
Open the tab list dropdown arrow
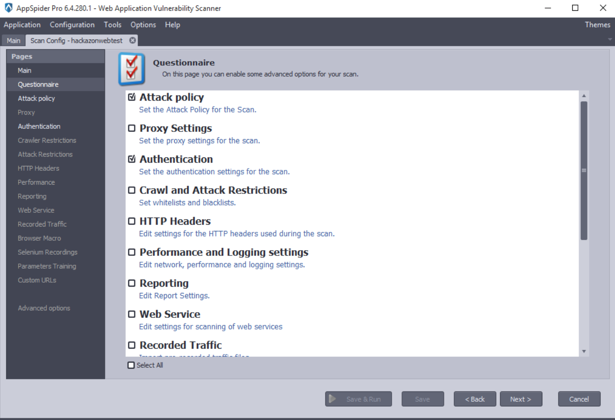point(610,40)
